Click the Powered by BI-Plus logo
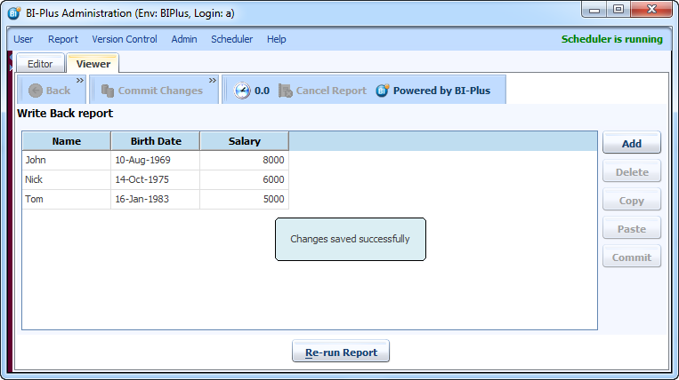The image size is (679, 380). pyautogui.click(x=383, y=91)
